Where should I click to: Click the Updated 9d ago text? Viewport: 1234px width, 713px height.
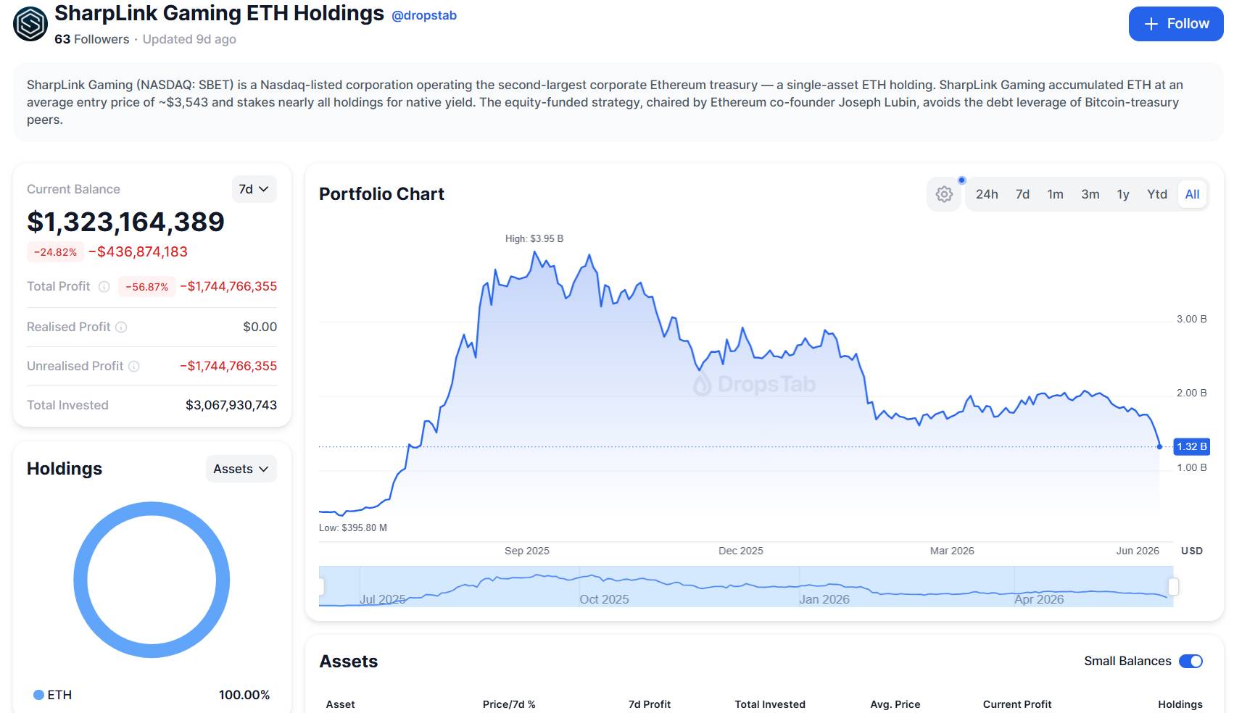(x=189, y=39)
